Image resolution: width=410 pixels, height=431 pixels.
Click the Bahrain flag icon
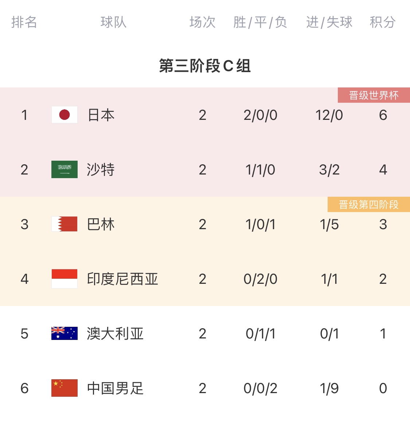(x=65, y=224)
